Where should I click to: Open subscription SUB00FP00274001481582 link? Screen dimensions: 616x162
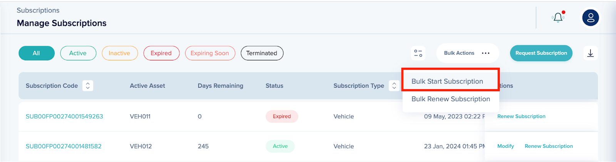[64, 146]
